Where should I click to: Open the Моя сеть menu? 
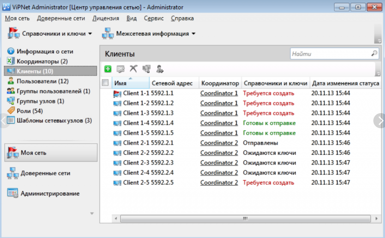[x=17, y=18]
